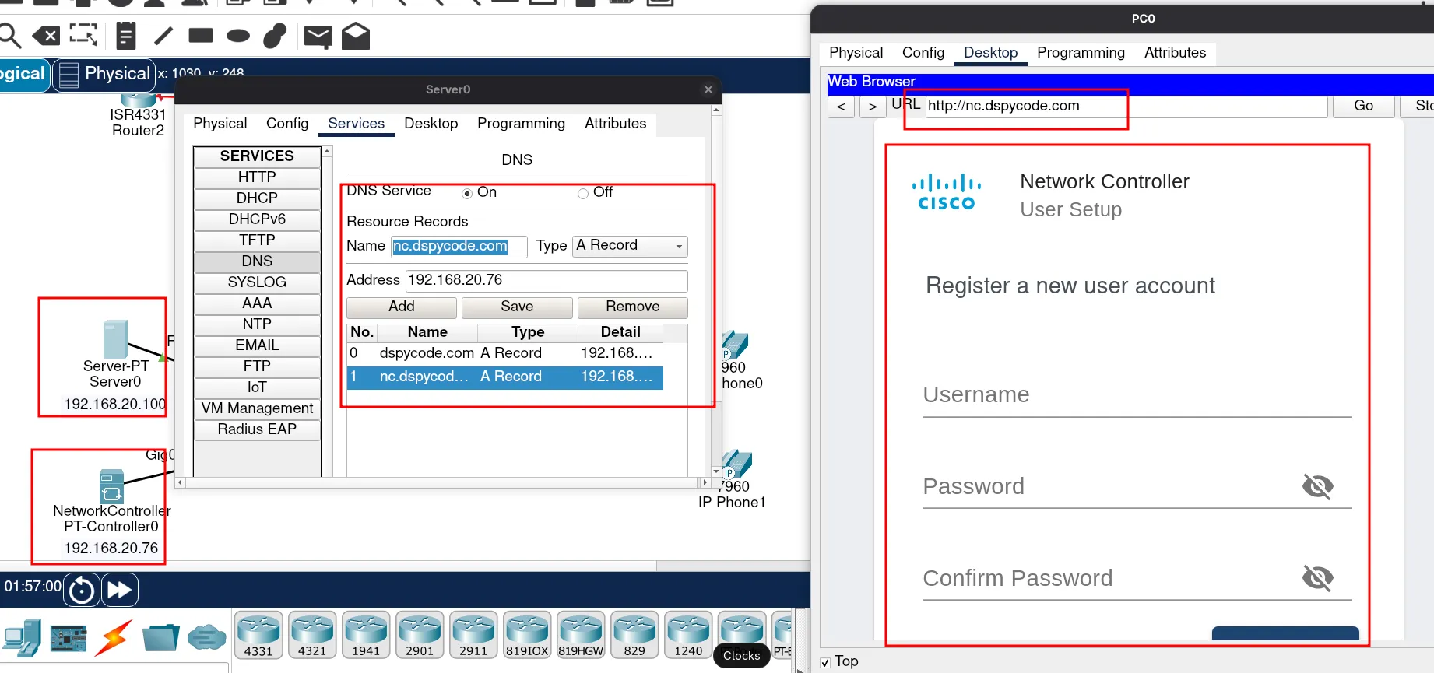Switch to Server0 Config tab
The width and height of the screenshot is (1434, 673).
click(x=287, y=124)
